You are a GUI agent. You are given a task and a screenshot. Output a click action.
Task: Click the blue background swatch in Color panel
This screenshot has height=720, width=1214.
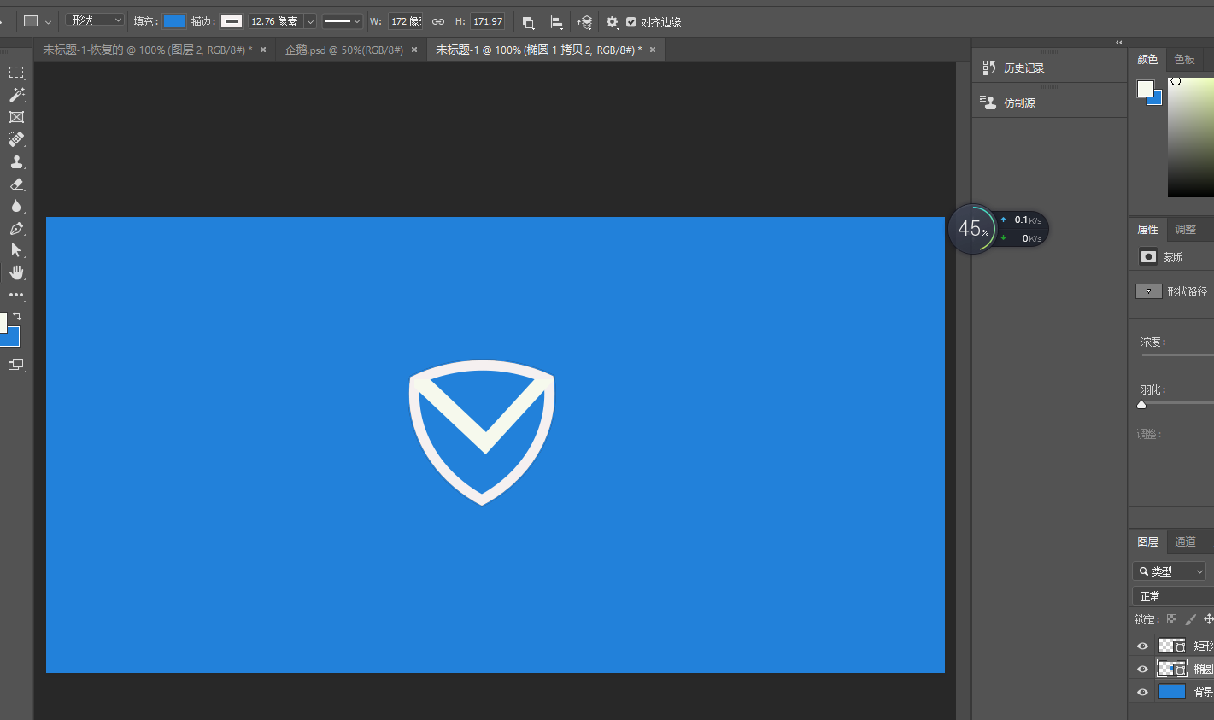1157,100
